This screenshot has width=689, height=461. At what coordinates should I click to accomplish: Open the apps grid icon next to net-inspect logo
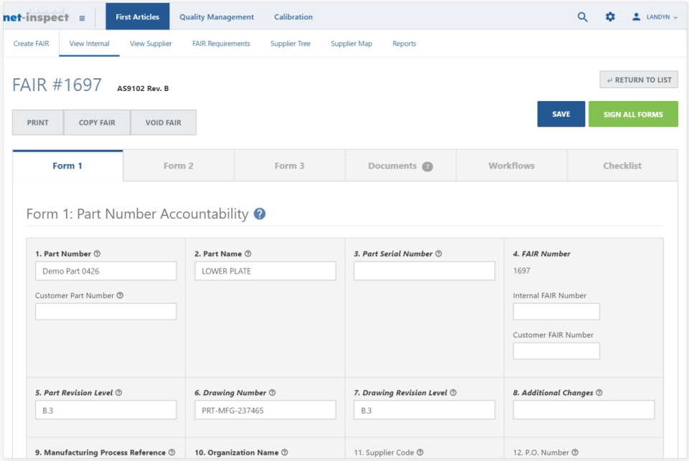coord(83,16)
